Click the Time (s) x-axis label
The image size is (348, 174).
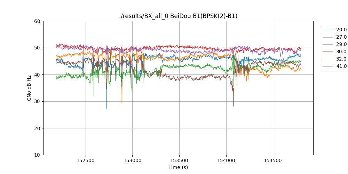click(178, 167)
